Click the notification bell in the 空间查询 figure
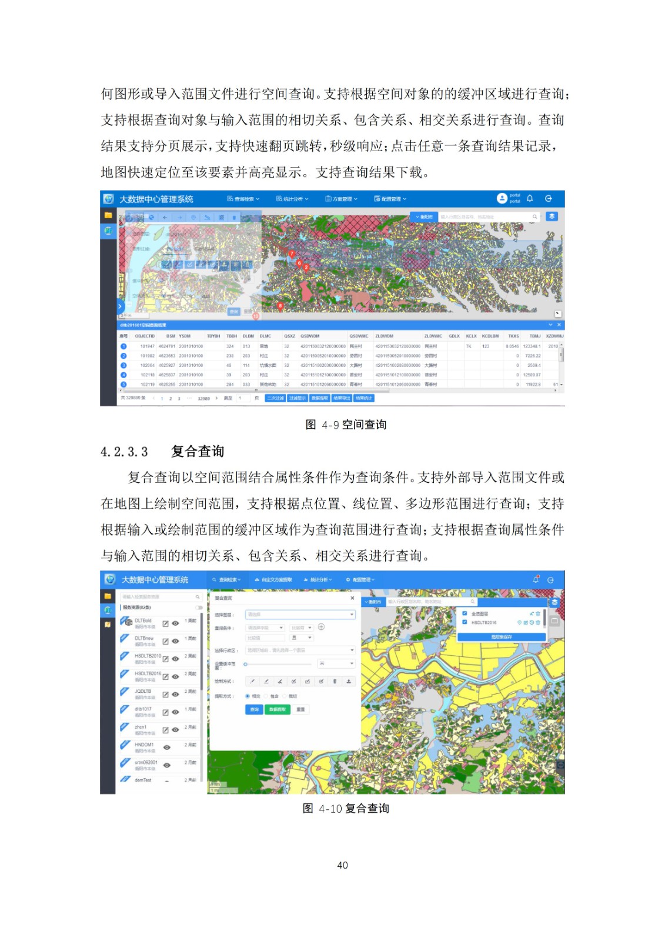The height and width of the screenshot is (941, 665). [x=529, y=199]
